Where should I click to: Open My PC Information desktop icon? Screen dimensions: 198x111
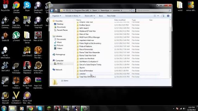(5, 53)
